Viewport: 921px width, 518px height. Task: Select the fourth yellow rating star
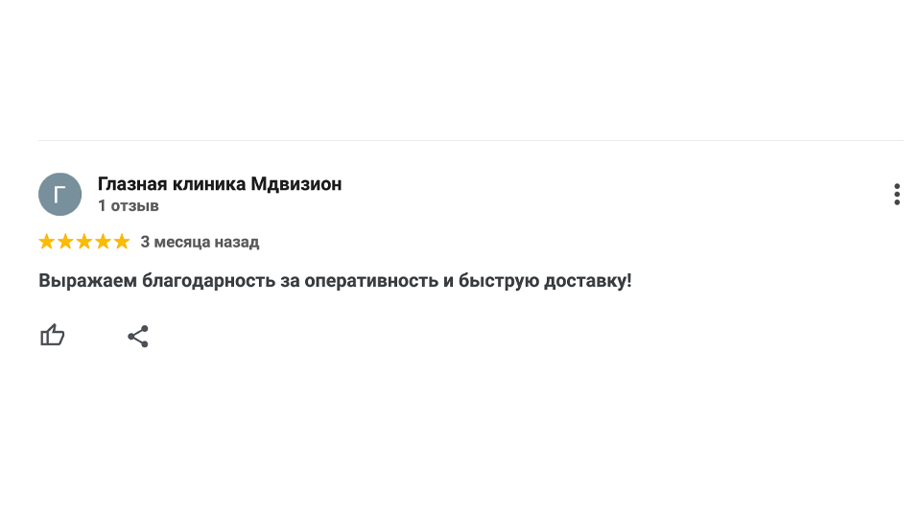[103, 242]
